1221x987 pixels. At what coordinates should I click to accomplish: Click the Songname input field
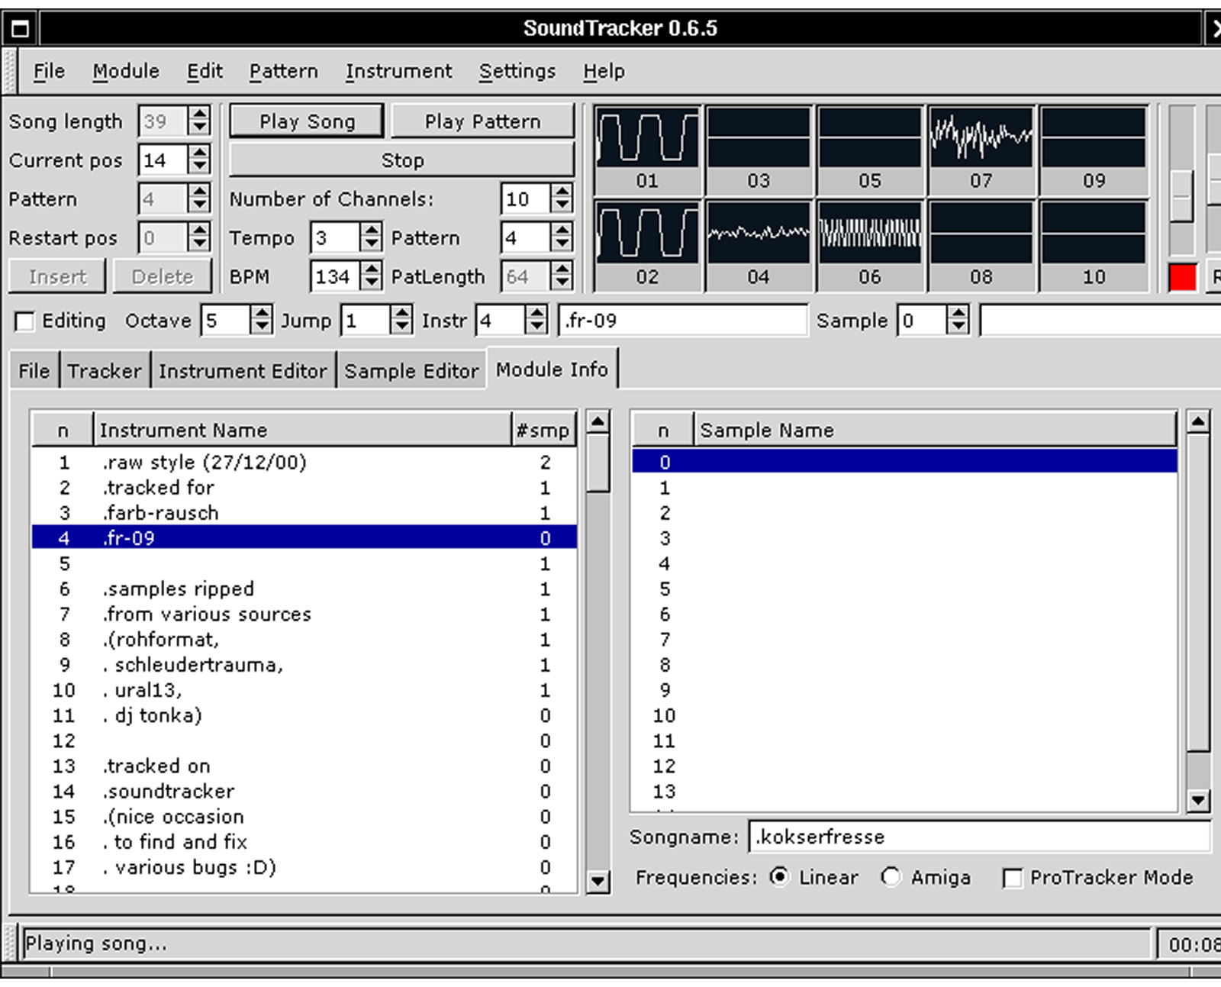(979, 837)
